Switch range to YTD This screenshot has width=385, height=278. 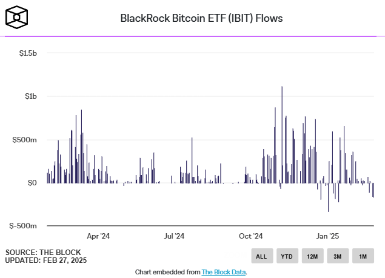click(x=287, y=256)
